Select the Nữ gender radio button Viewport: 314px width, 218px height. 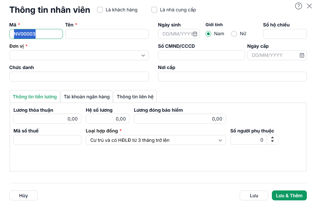point(234,34)
